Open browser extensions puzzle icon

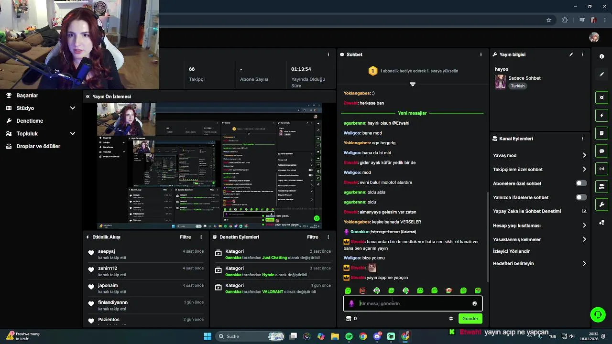(565, 20)
